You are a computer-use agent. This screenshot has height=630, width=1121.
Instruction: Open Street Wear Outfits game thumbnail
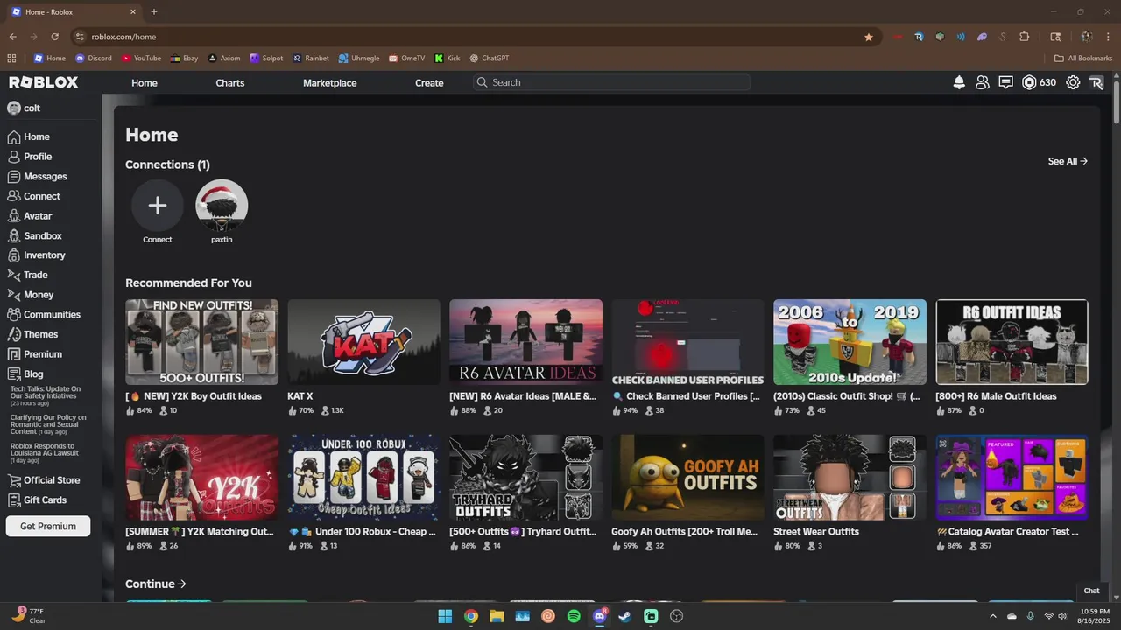(850, 478)
